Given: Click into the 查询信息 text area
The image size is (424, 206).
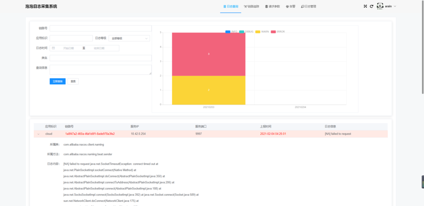Looking at the screenshot, I should [x=101, y=70].
